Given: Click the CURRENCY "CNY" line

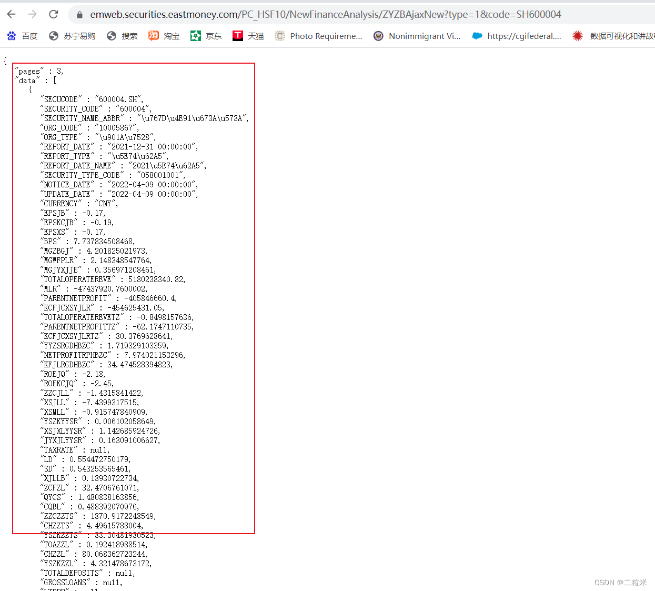Looking at the screenshot, I should tap(79, 204).
